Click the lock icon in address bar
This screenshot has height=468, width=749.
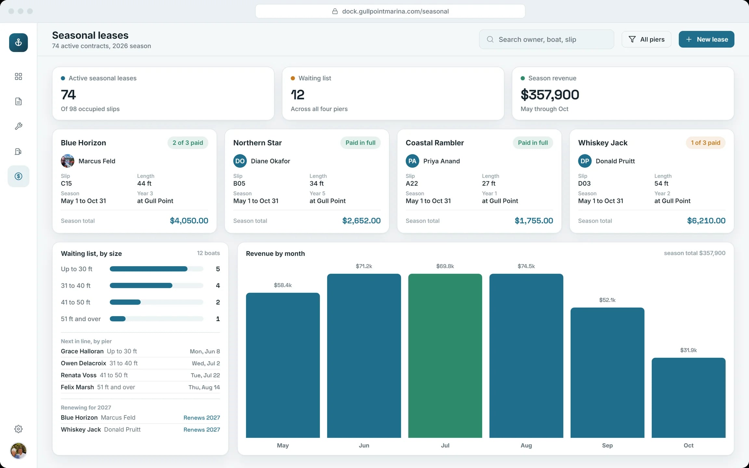tap(335, 11)
